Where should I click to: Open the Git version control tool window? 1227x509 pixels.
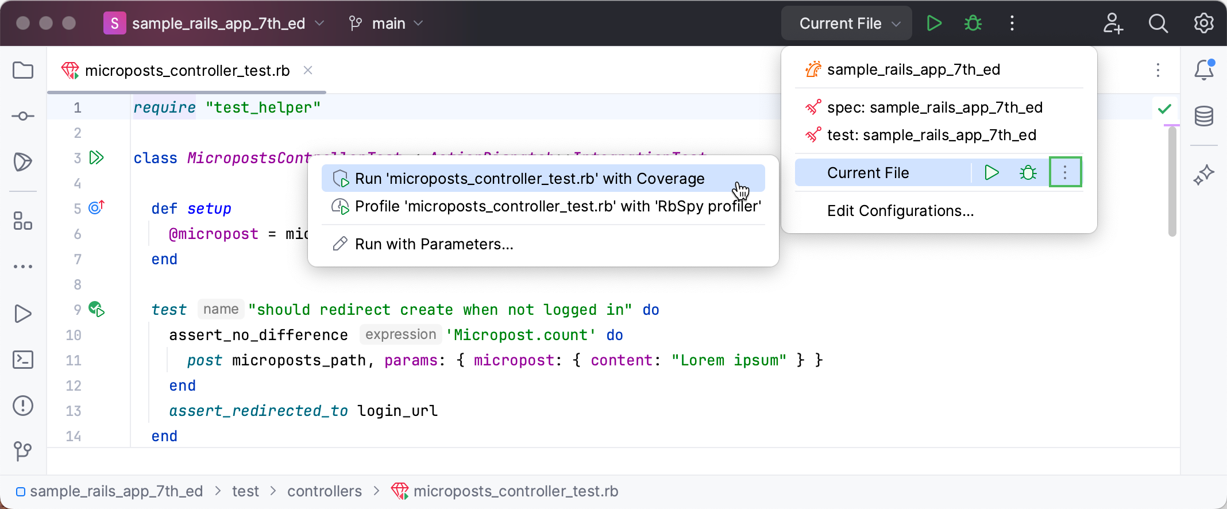23,451
